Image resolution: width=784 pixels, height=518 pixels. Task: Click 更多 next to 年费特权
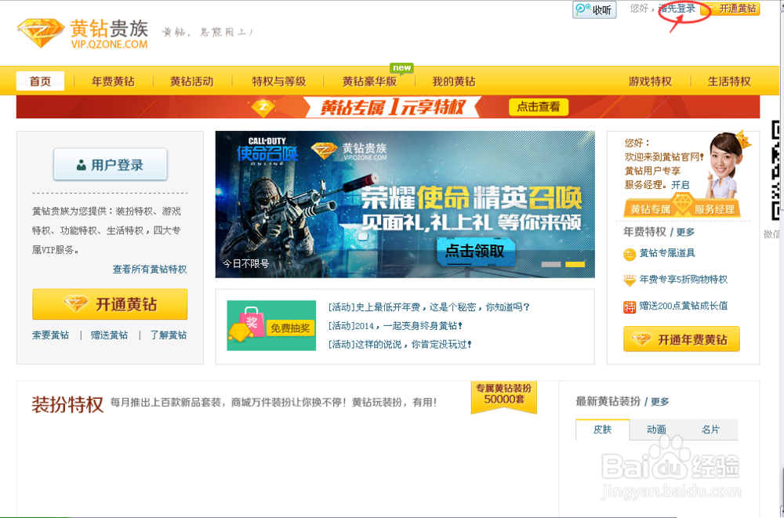point(685,232)
